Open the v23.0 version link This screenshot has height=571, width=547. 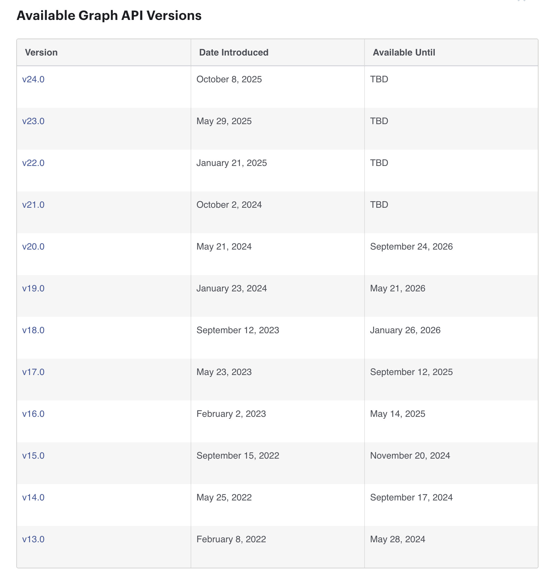[x=33, y=121]
